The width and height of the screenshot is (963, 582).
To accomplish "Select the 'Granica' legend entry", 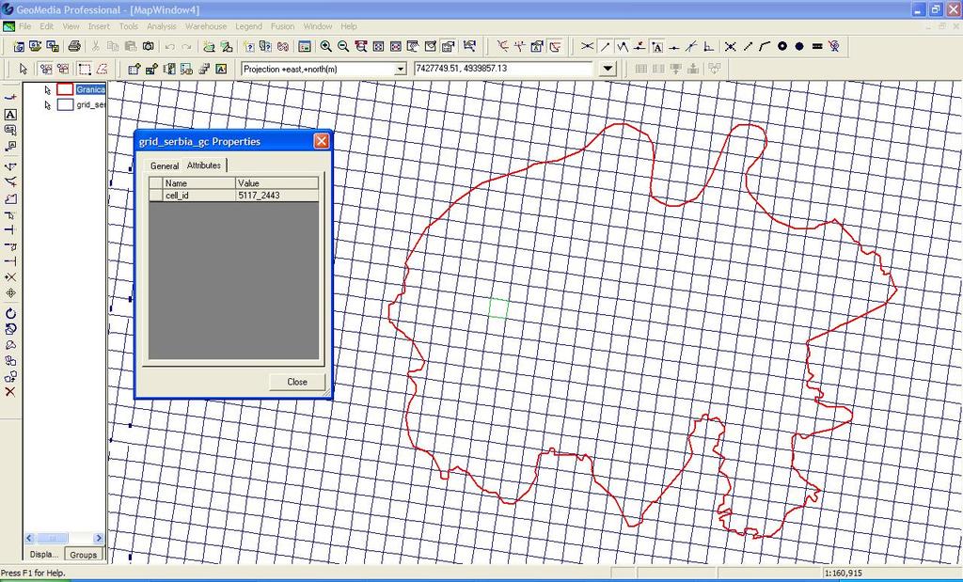I will 90,89.
